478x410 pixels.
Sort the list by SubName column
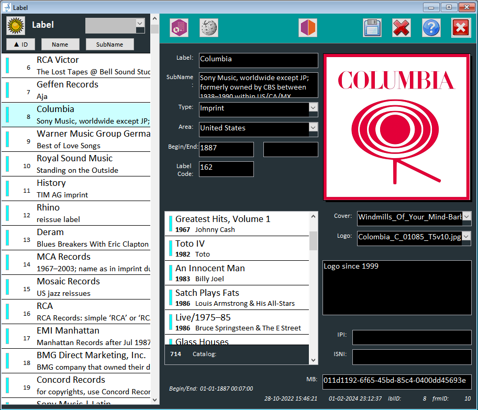[x=109, y=45]
